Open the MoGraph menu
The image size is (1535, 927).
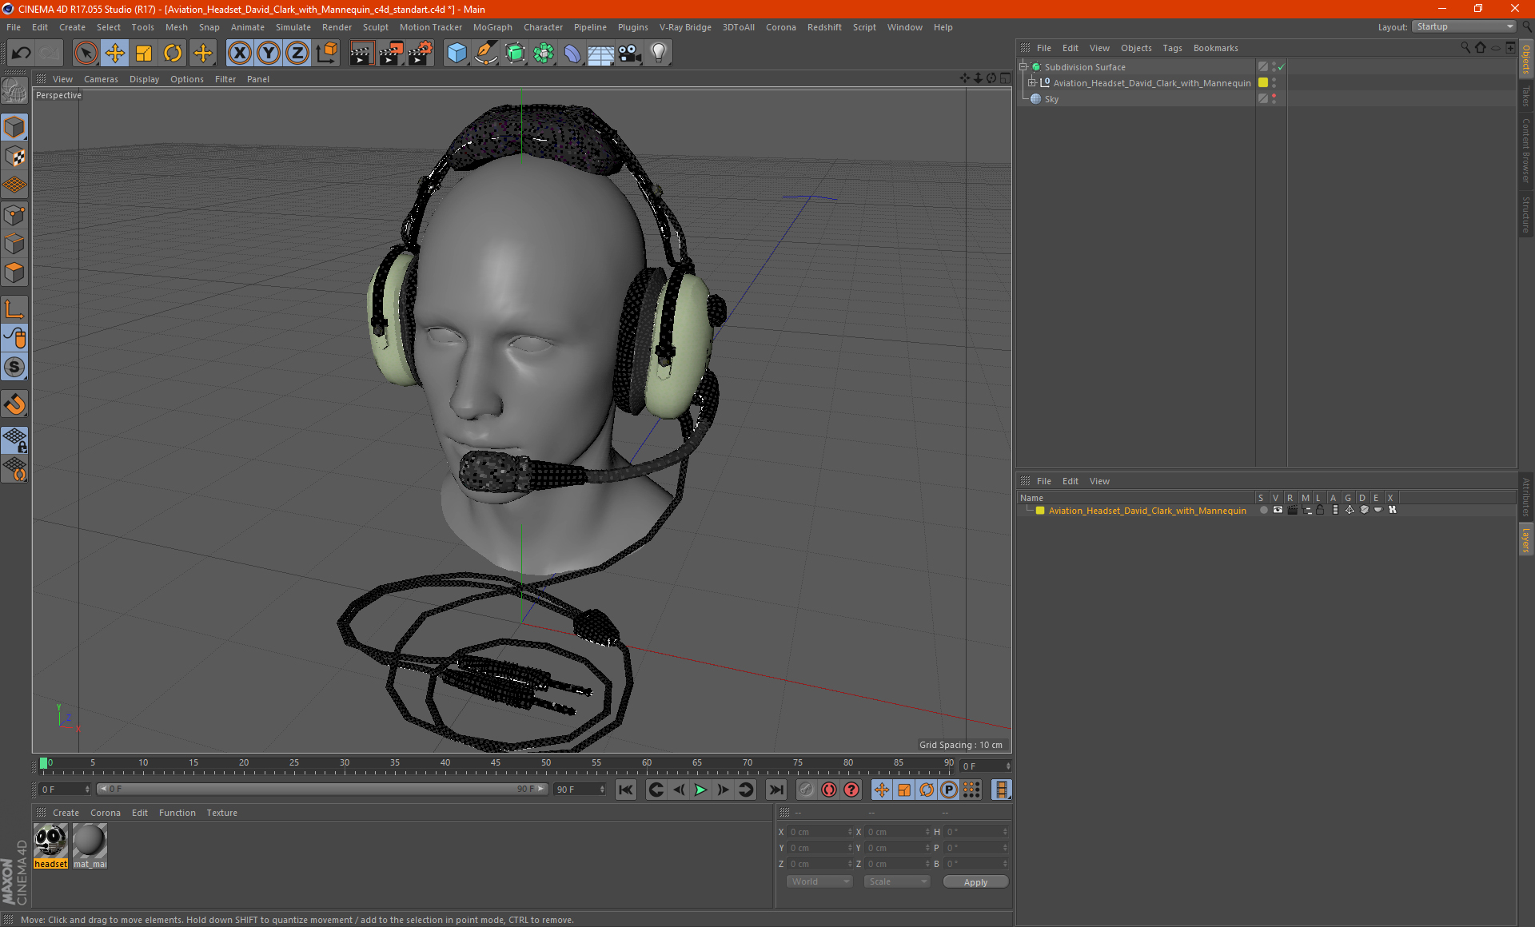click(492, 27)
